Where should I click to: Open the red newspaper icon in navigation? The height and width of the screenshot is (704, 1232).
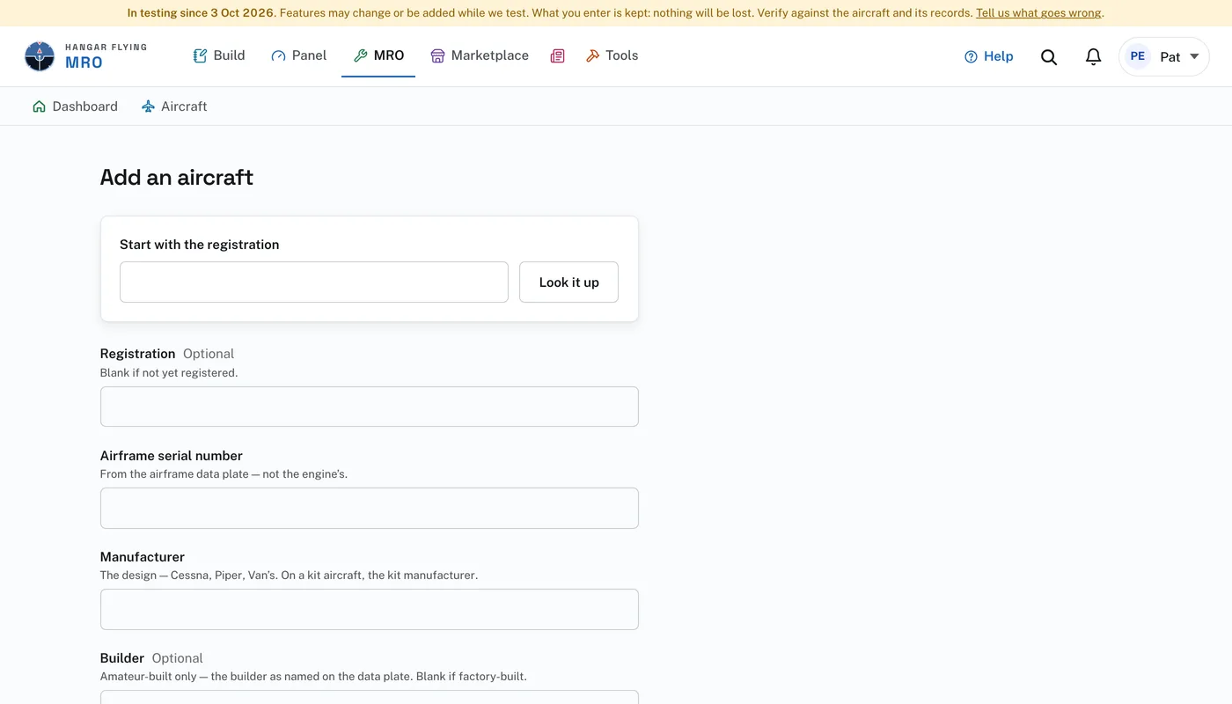(x=557, y=56)
